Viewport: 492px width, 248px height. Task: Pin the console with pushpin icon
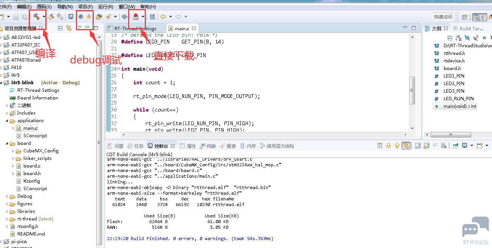coord(456,146)
